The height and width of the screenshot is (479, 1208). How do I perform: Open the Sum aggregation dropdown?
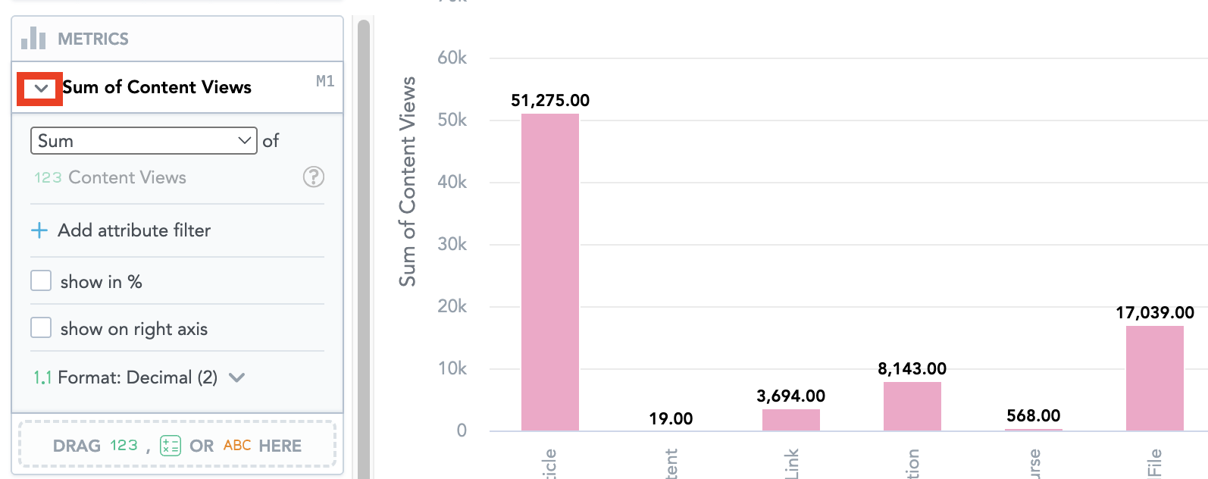click(143, 141)
